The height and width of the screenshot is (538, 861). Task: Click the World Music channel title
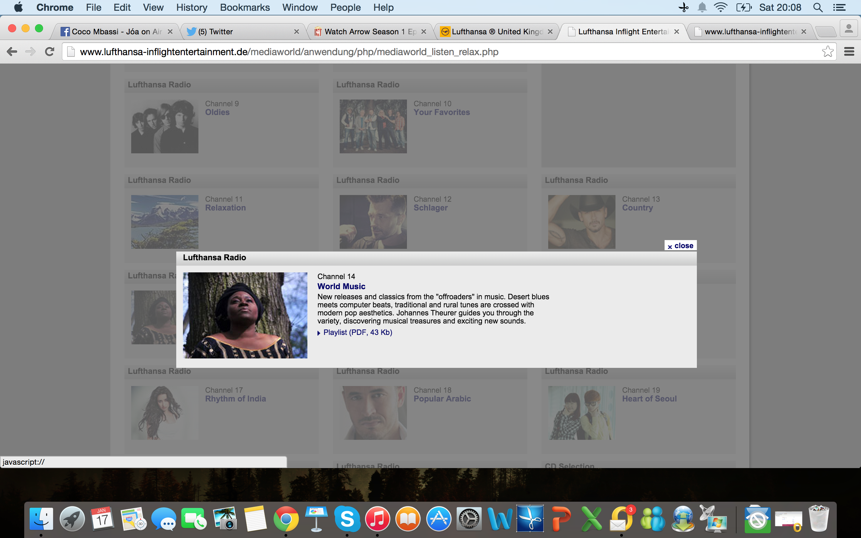pyautogui.click(x=341, y=286)
